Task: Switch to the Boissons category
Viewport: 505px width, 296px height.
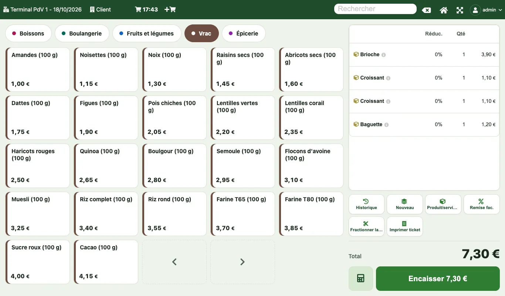Action: (28, 34)
